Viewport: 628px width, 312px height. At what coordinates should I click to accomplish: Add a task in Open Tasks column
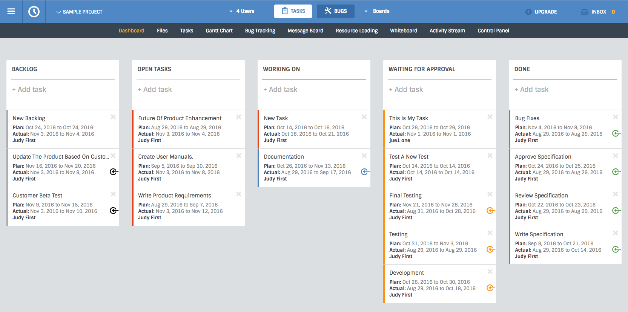click(x=155, y=90)
